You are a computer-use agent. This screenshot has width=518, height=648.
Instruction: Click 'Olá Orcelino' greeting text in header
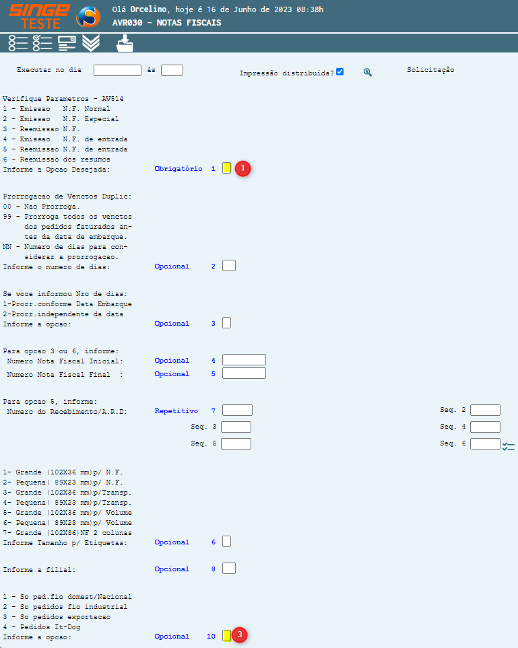pyautogui.click(x=141, y=9)
